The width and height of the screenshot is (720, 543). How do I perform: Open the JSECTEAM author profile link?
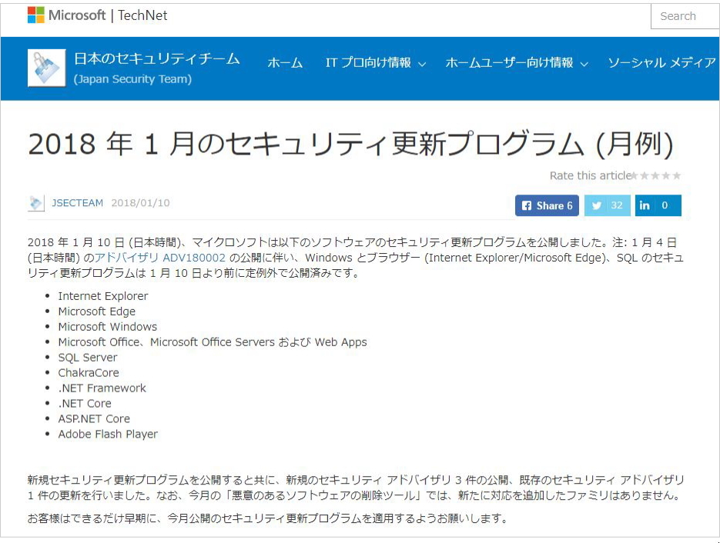(x=77, y=203)
